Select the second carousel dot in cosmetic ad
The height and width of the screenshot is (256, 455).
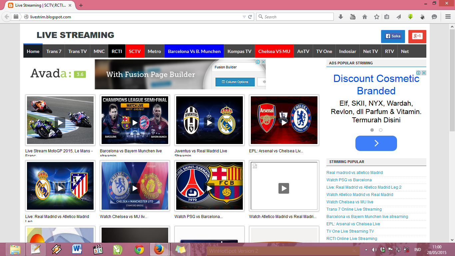click(x=381, y=130)
